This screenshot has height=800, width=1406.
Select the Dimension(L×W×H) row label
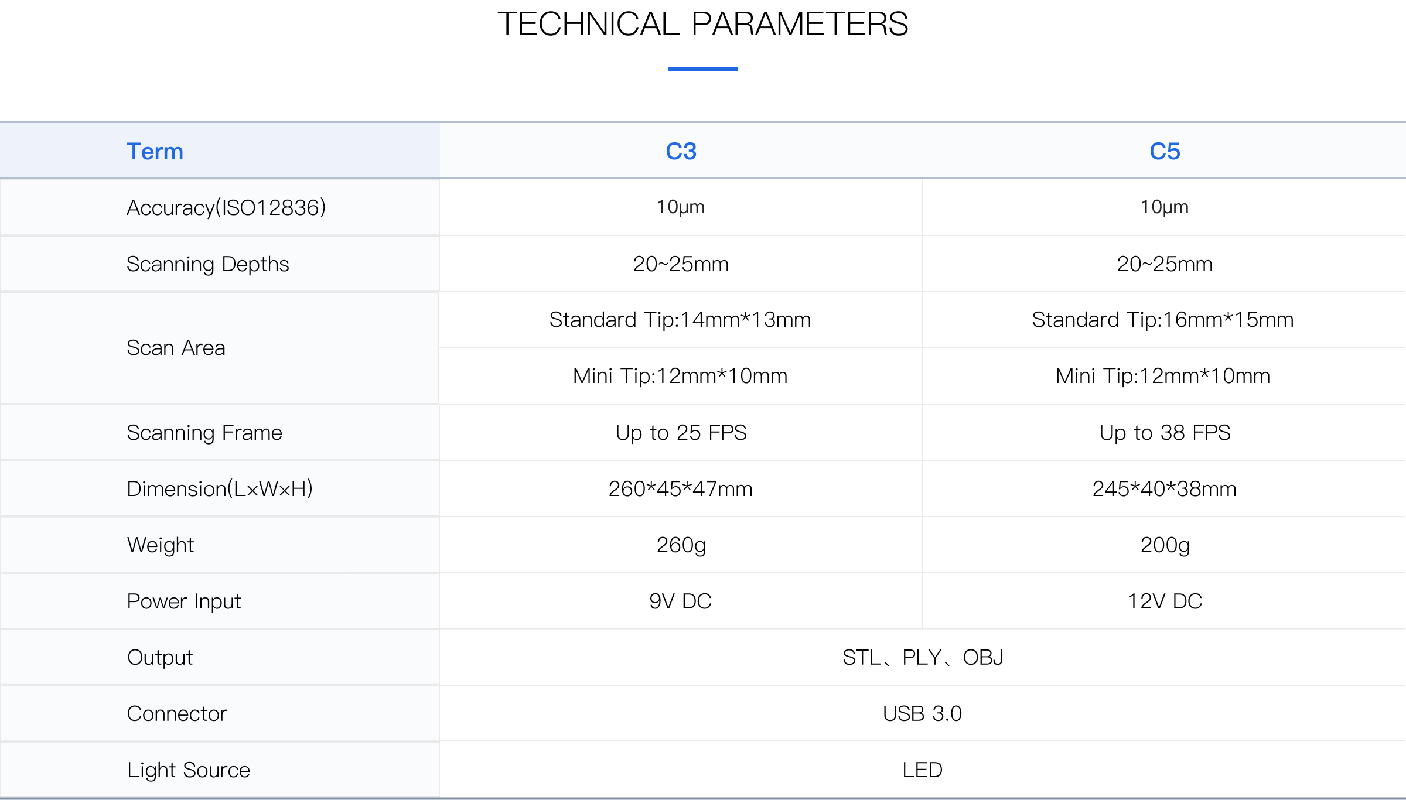220,489
